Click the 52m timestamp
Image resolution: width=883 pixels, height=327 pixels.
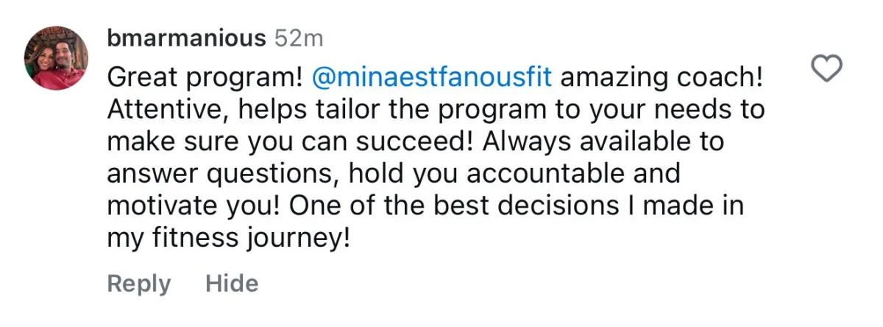298,38
